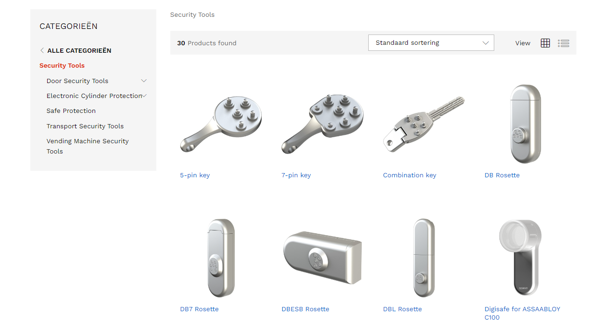The height and width of the screenshot is (335, 603).
Task: Open the Standaard sortering dropdown
Action: (431, 42)
